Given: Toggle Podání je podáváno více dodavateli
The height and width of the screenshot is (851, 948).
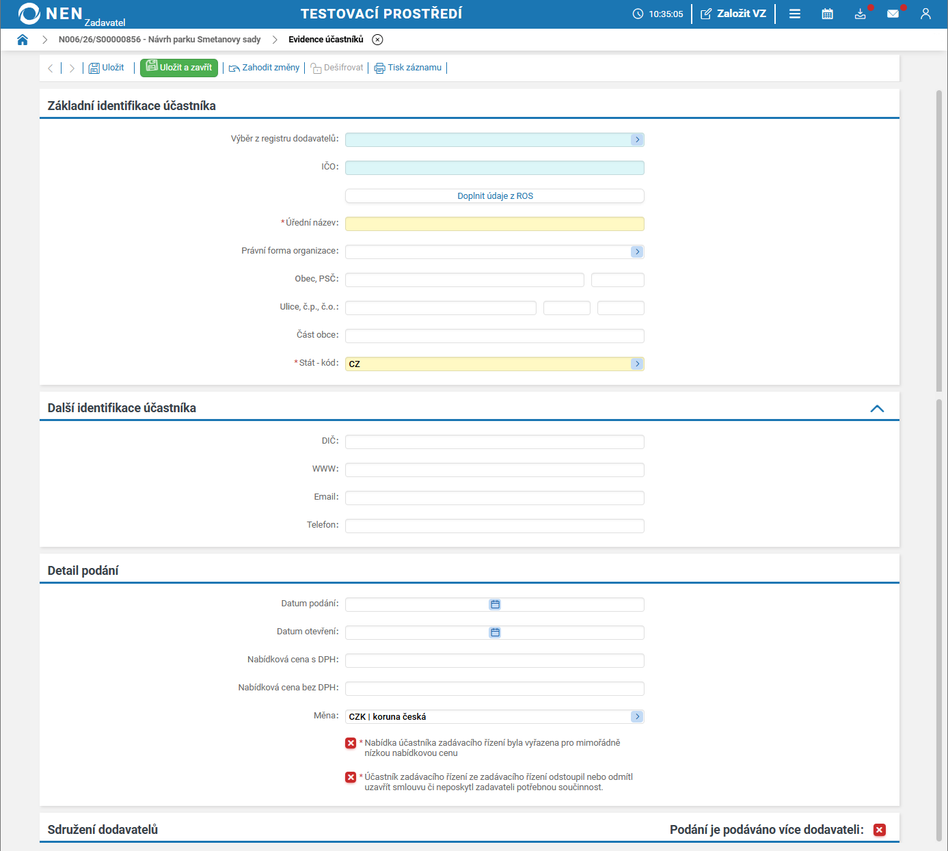Looking at the screenshot, I should pos(880,830).
